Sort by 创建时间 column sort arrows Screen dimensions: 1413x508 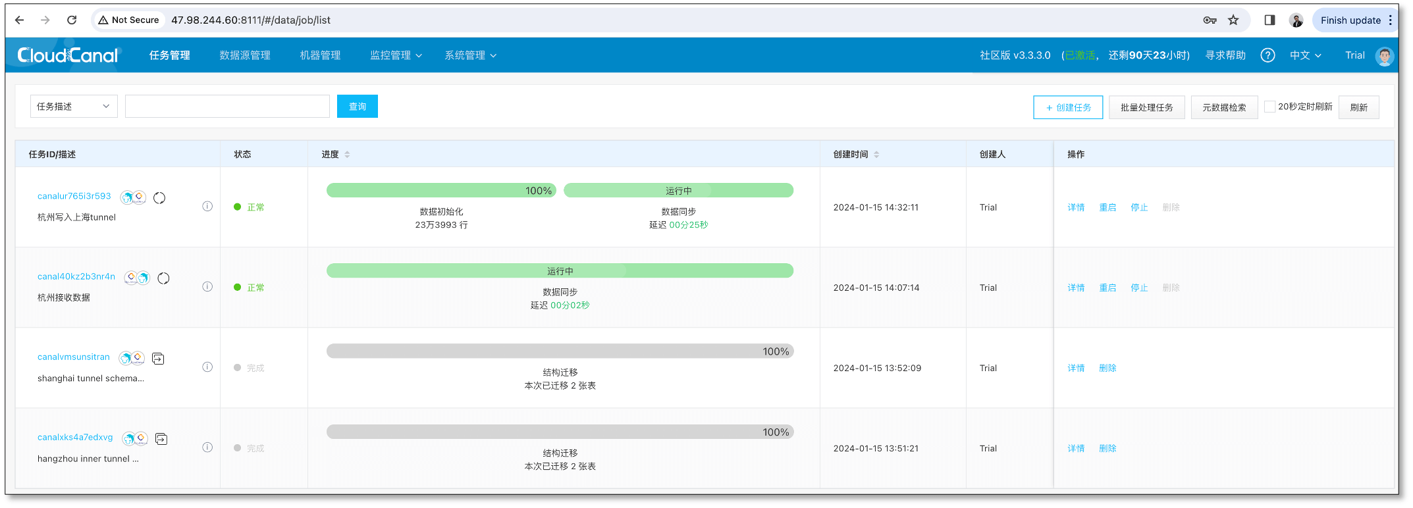tap(876, 155)
